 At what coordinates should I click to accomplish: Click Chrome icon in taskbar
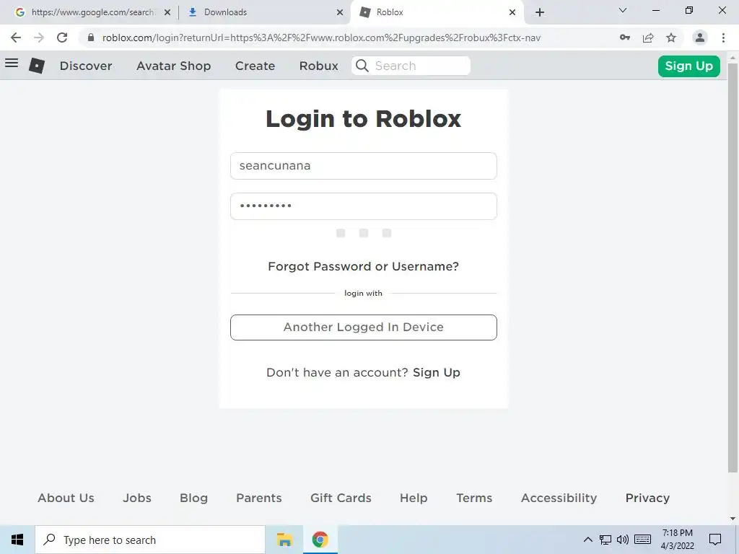(320, 540)
